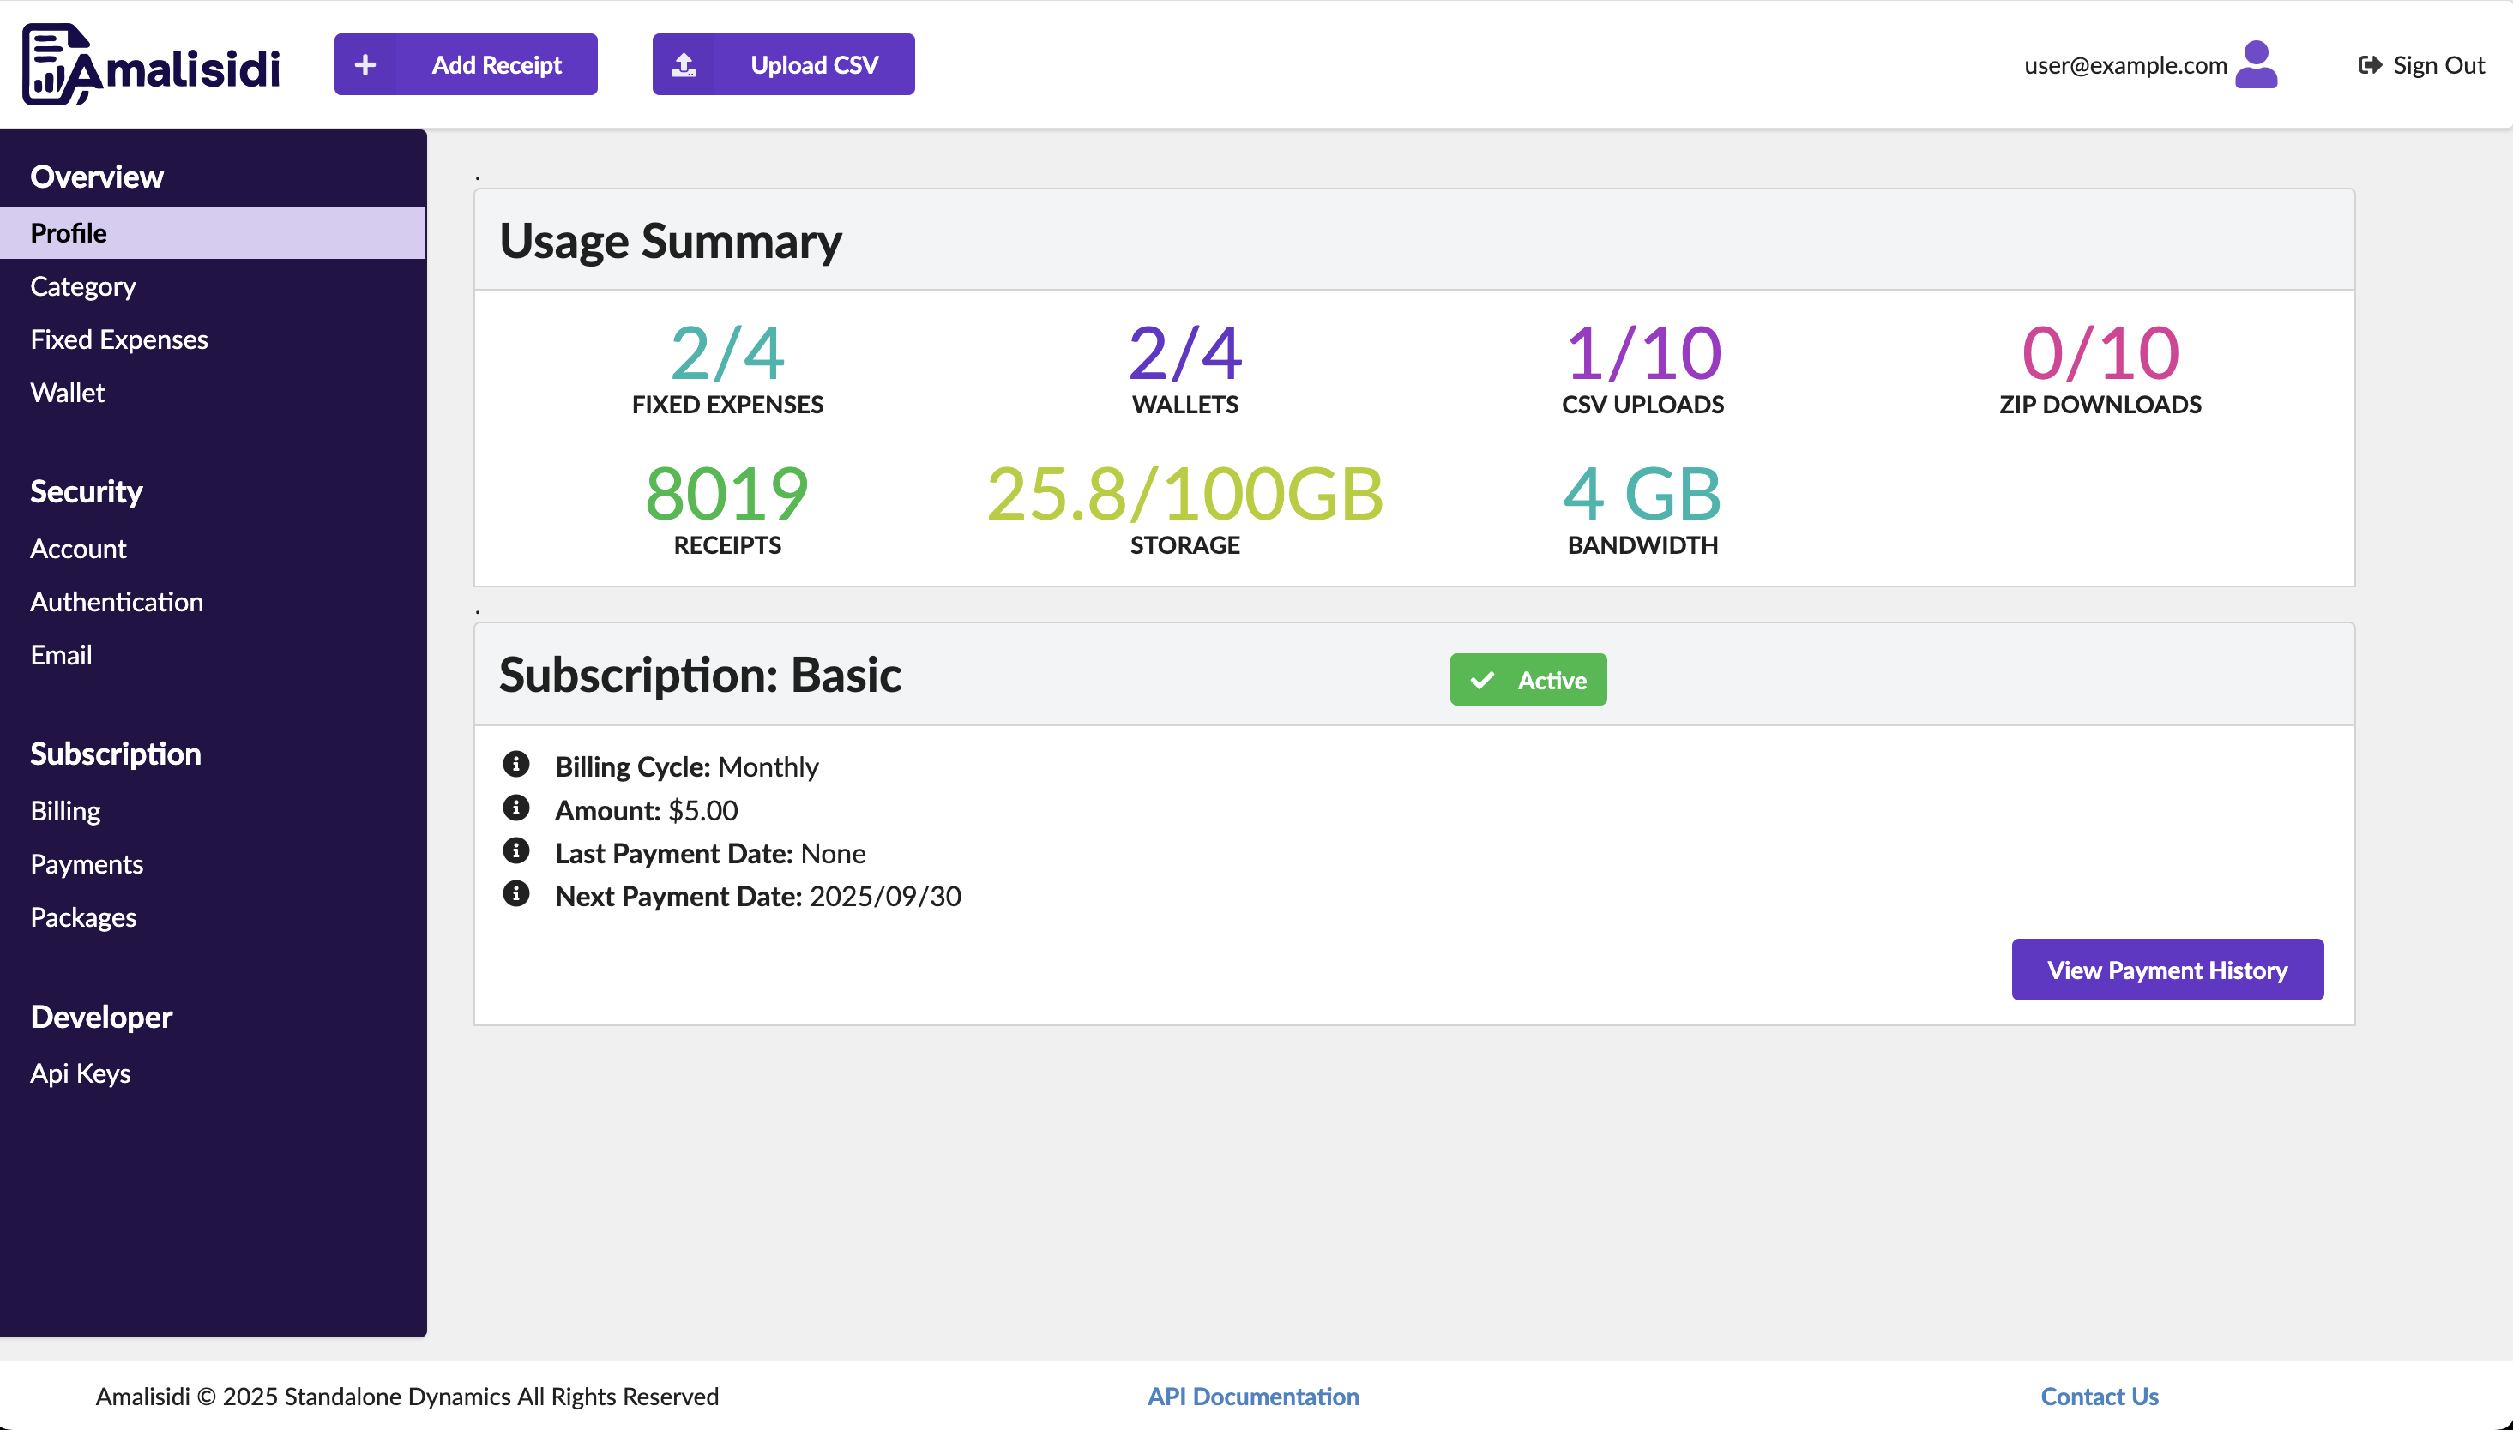This screenshot has height=1430, width=2513.
Task: Open the API Documentation footer link
Action: [x=1252, y=1396]
